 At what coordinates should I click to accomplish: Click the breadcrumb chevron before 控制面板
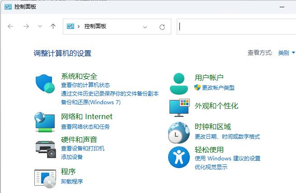79,26
